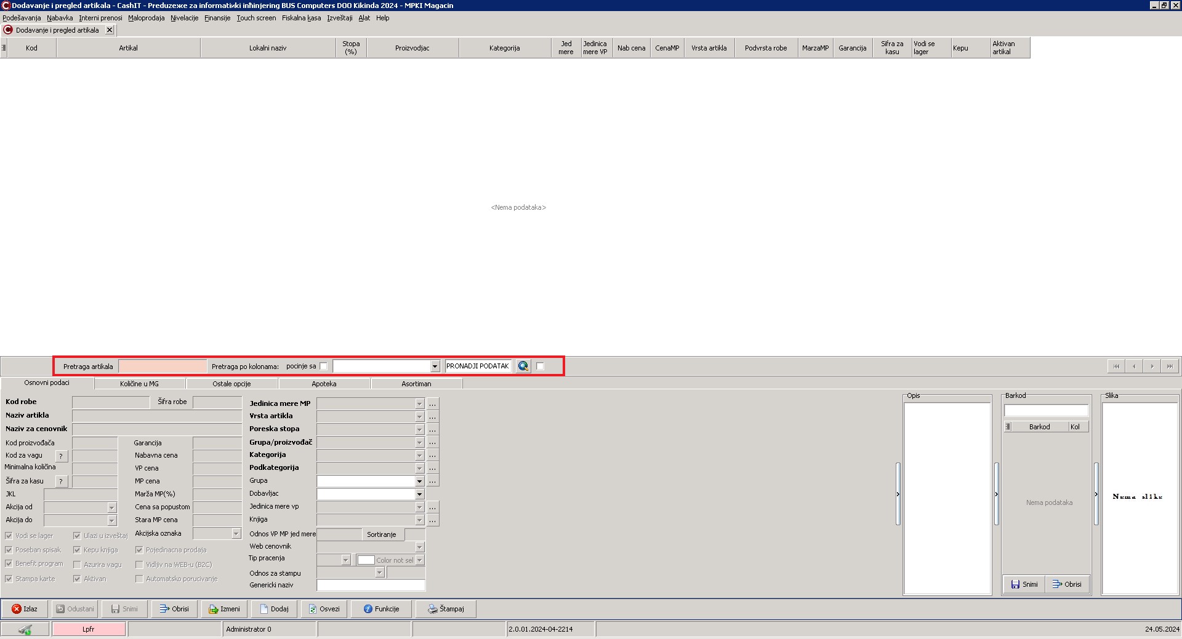Go to previous record navigation arrow
Image resolution: width=1182 pixels, height=639 pixels.
pos(1134,366)
